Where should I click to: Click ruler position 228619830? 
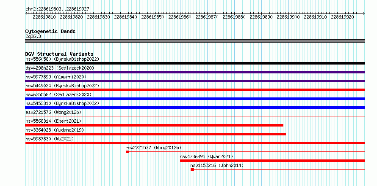98,17
